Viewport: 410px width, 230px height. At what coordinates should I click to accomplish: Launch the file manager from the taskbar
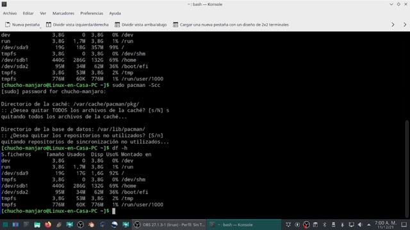(37, 224)
